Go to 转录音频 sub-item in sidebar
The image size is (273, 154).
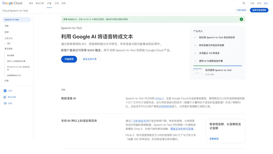pos(11,56)
